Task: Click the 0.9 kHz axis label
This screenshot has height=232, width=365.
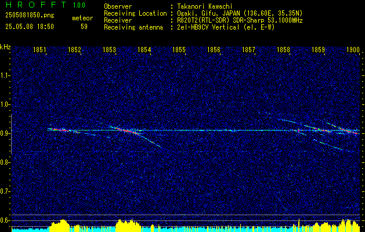Action: 5,133
